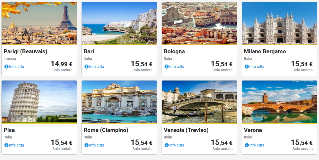The height and width of the screenshot is (160, 319).
Task: Click the info icon on the Verona card
Action: point(246,145)
